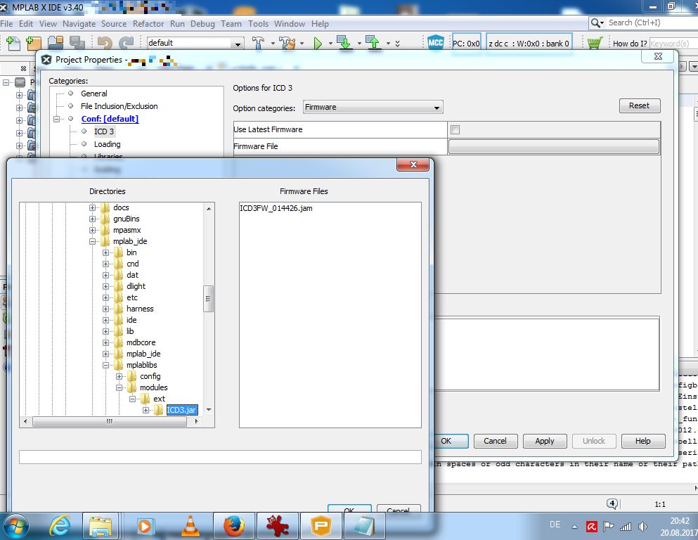
Task: Click the Firmware File browse button
Action: tap(553, 146)
